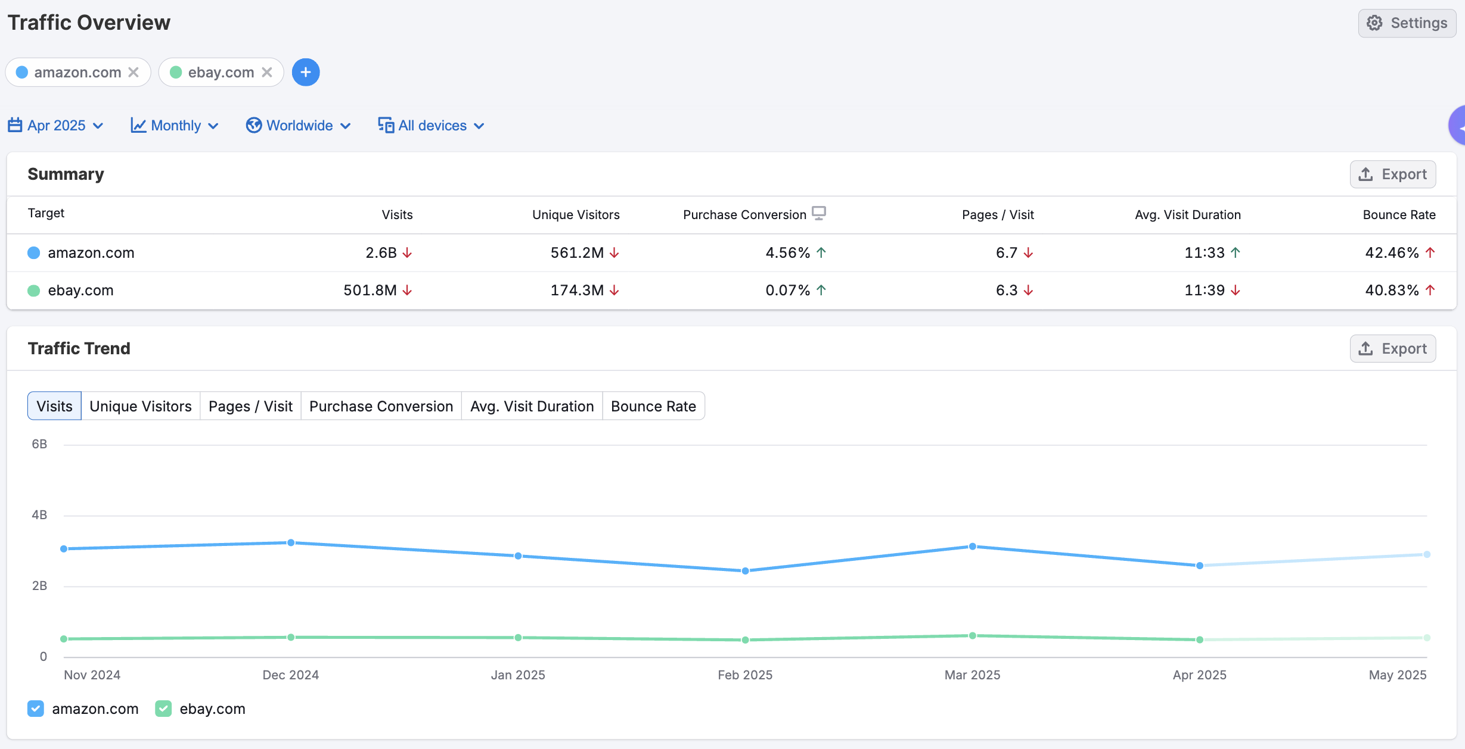1465x749 pixels.
Task: Click amazon.com data point at Apr 2025
Action: point(1200,565)
